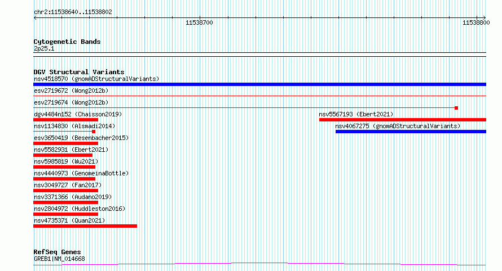Click the red end marker of esv2719674
The width and height of the screenshot is (502, 271).
click(x=456, y=108)
